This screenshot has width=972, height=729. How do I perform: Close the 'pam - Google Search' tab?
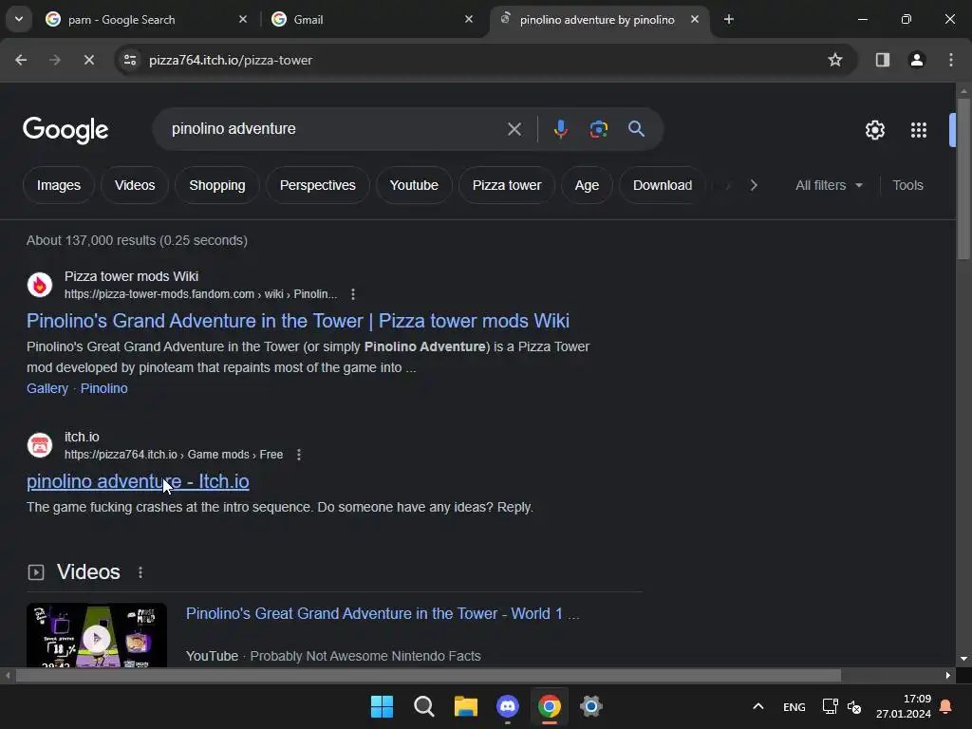[243, 19]
